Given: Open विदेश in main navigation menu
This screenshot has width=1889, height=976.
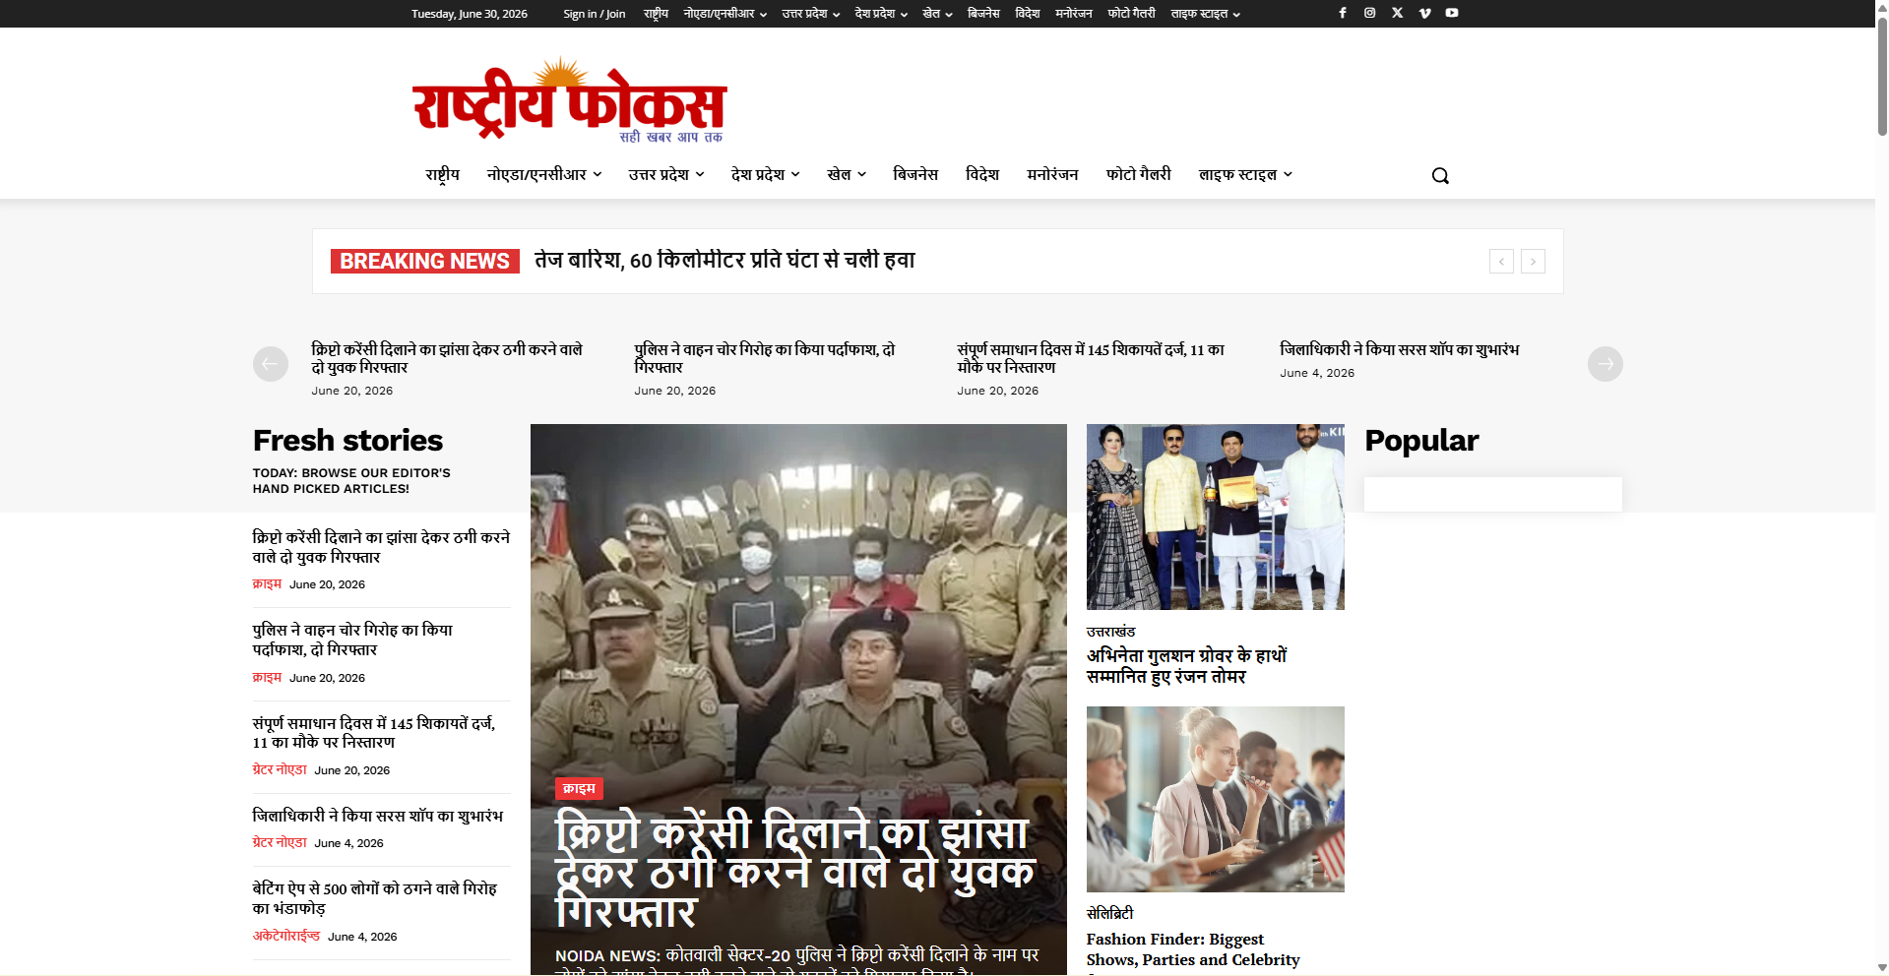Looking at the screenshot, I should pos(982,174).
